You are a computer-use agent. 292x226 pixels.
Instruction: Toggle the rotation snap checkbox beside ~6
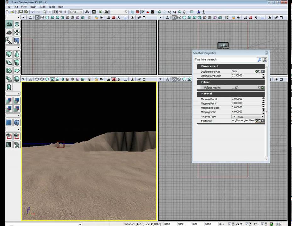tap(247, 224)
